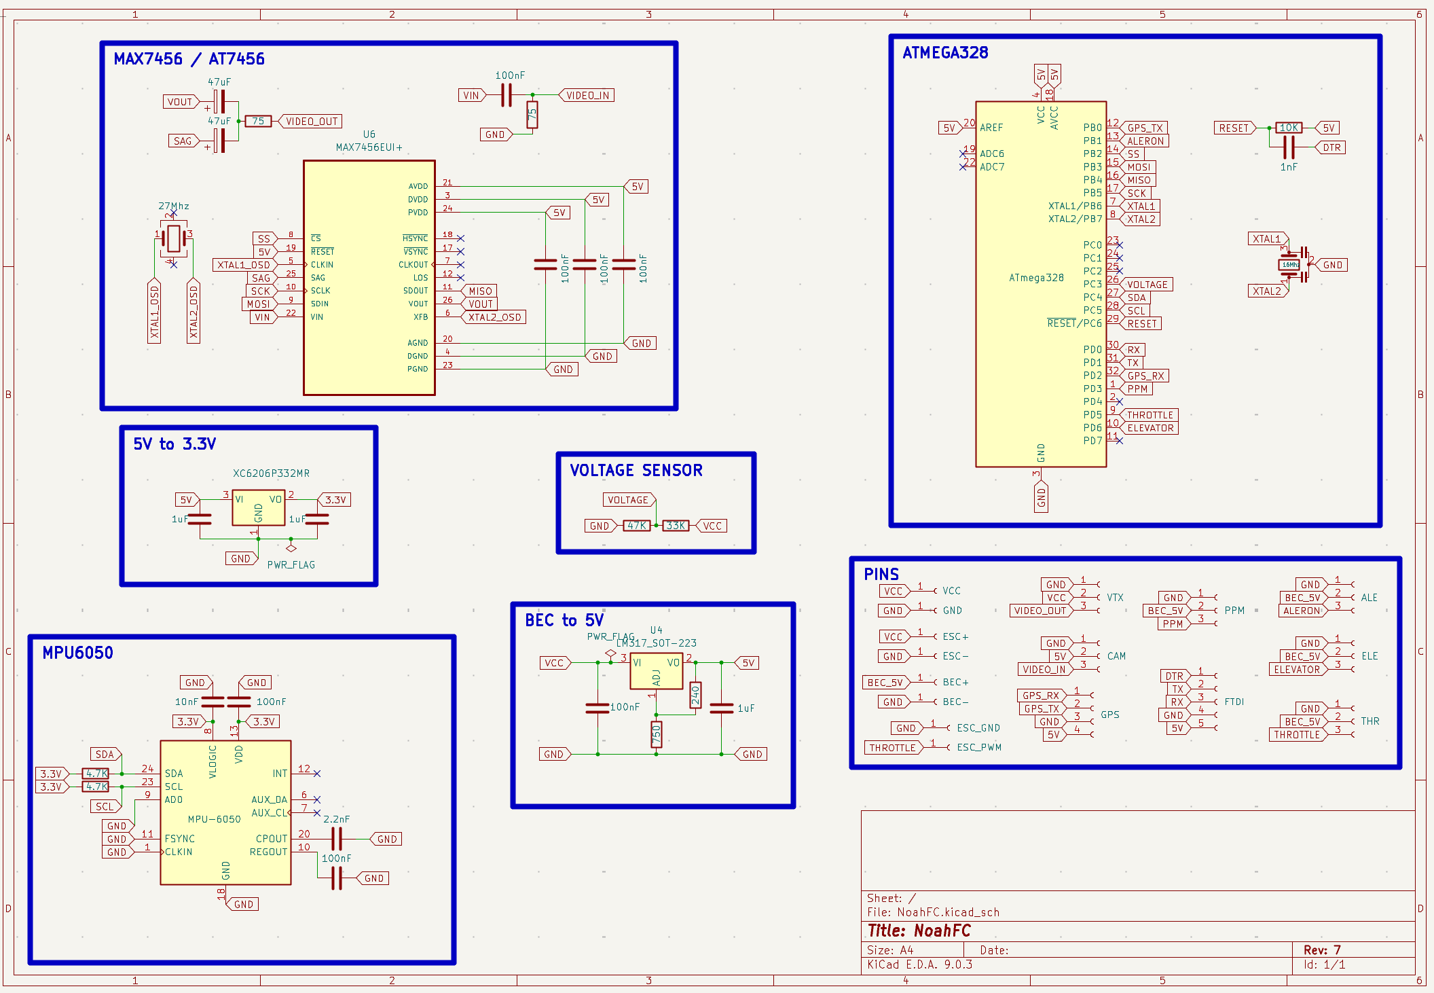Select the 1uF capacitor in BEC block
1434x993 pixels.
[721, 708]
